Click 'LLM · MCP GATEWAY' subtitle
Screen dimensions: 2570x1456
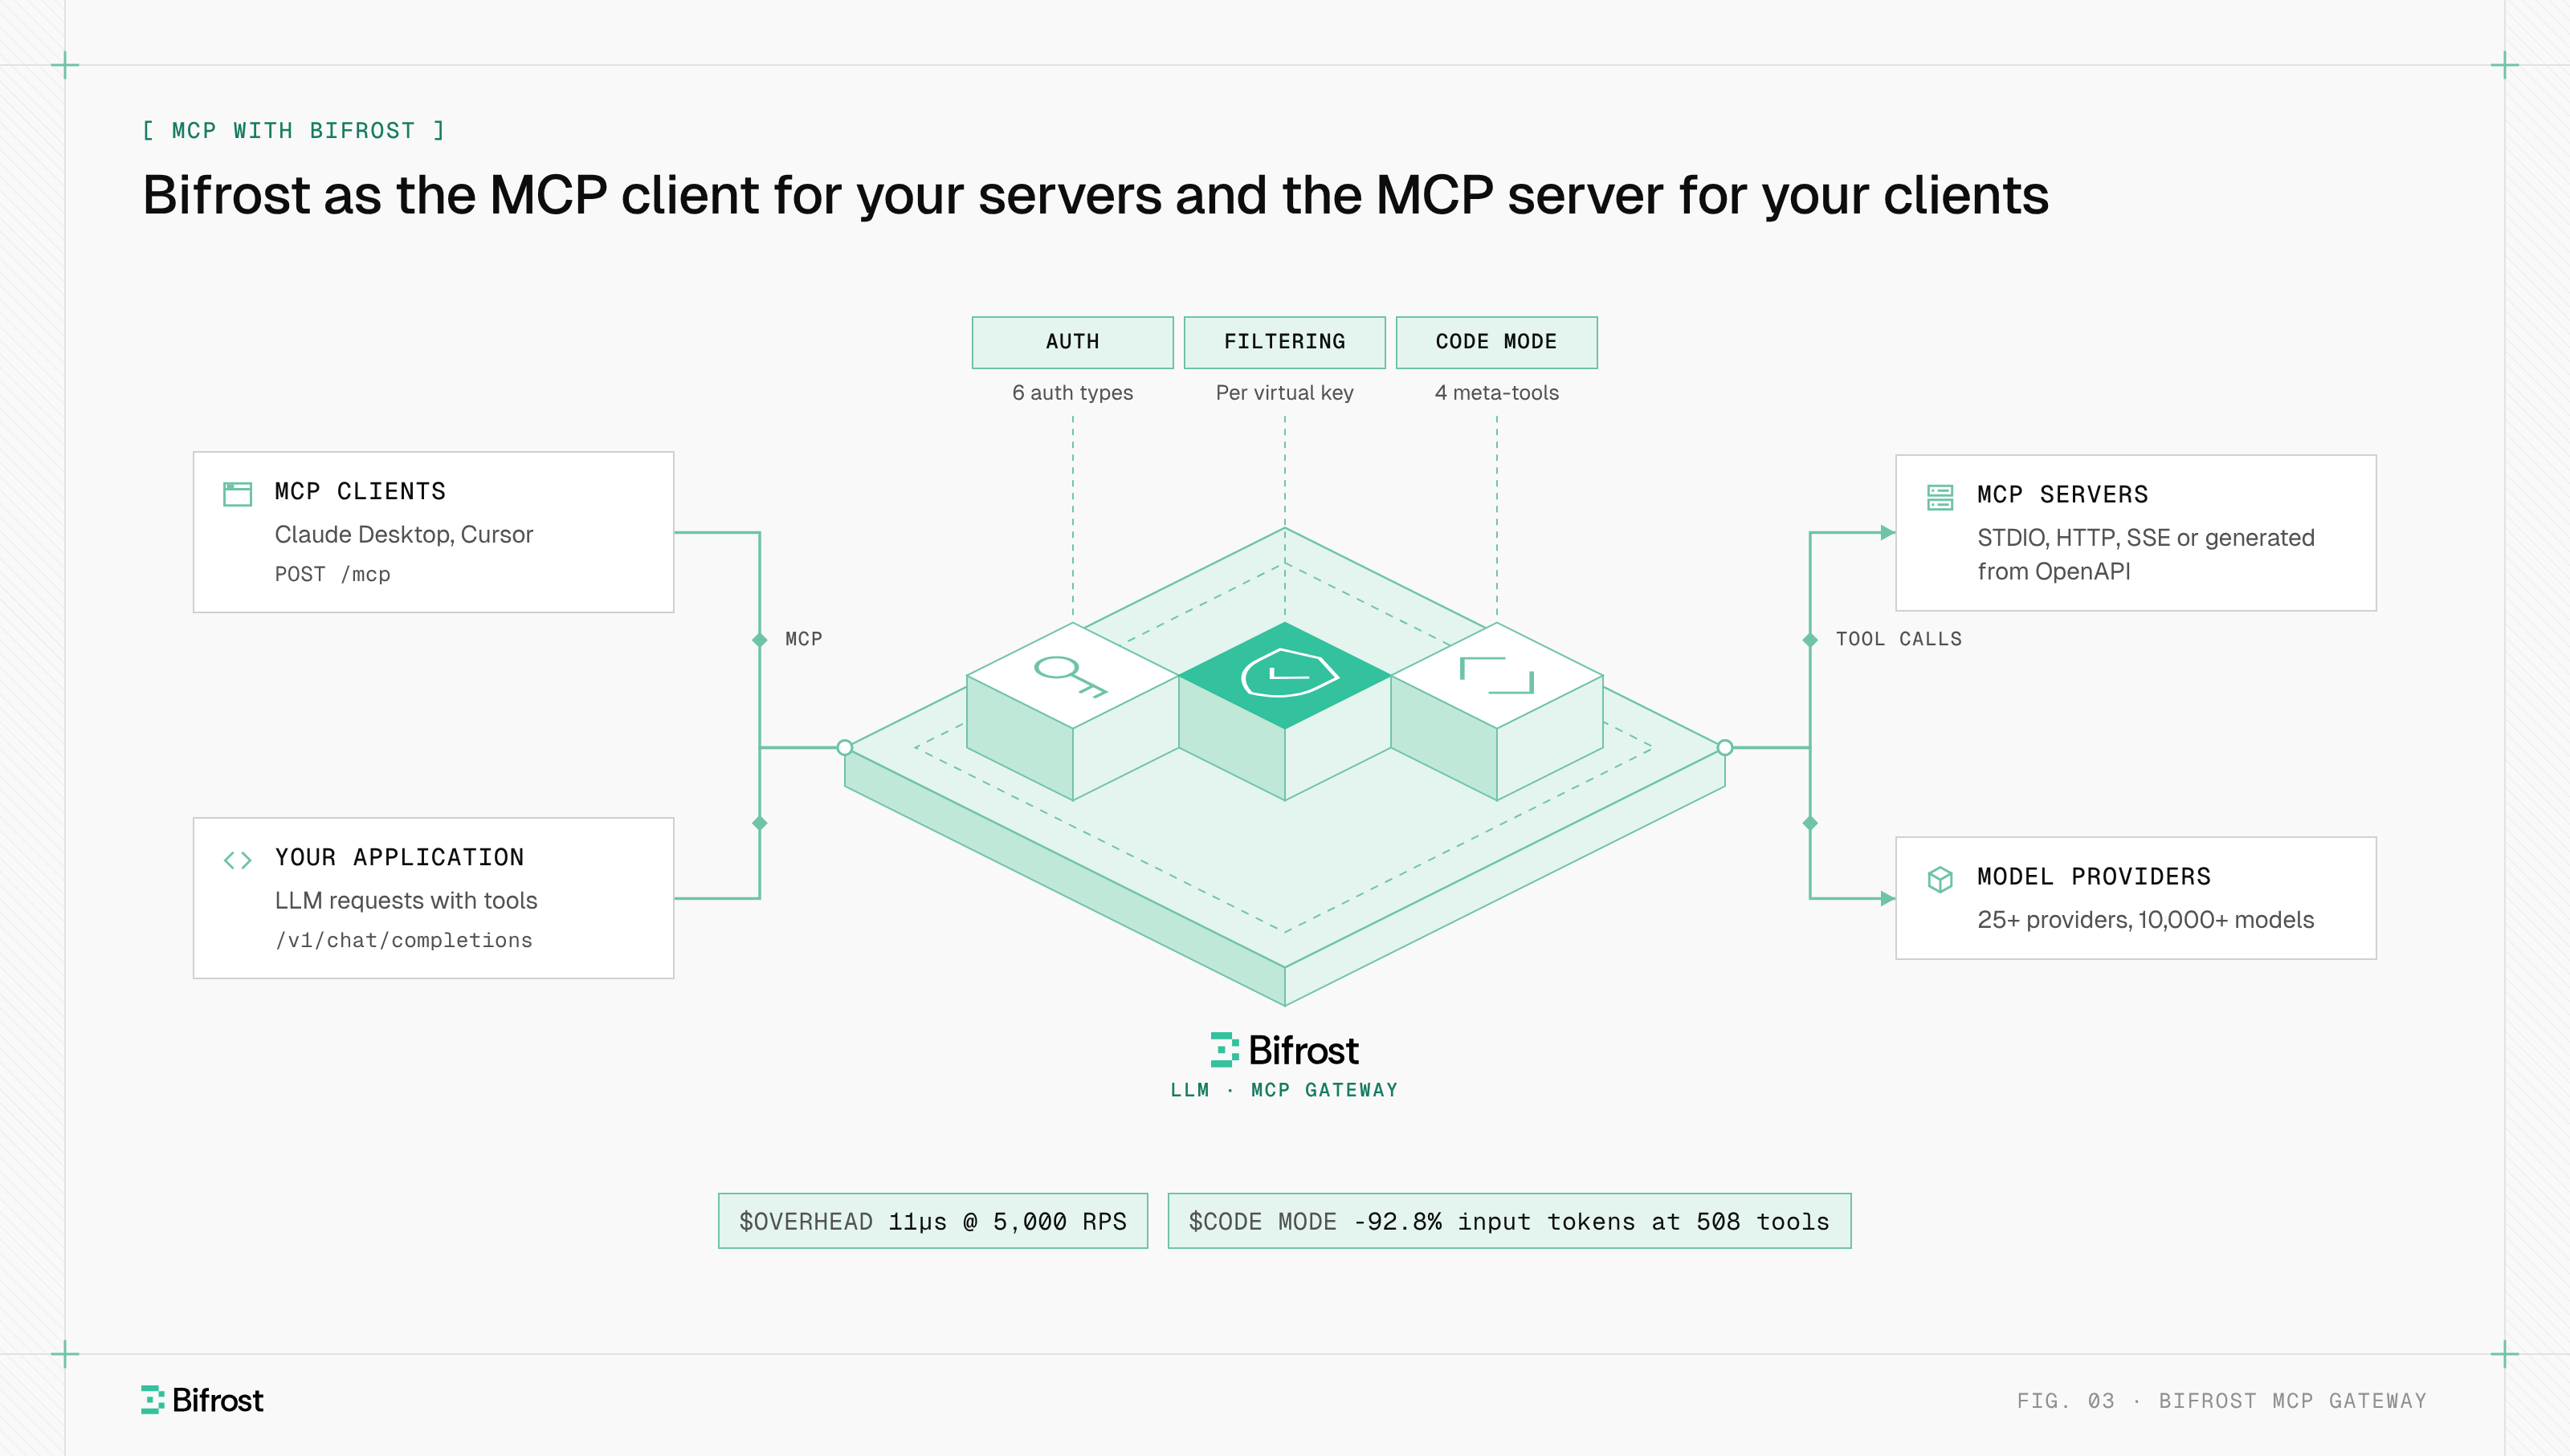(x=1284, y=1090)
